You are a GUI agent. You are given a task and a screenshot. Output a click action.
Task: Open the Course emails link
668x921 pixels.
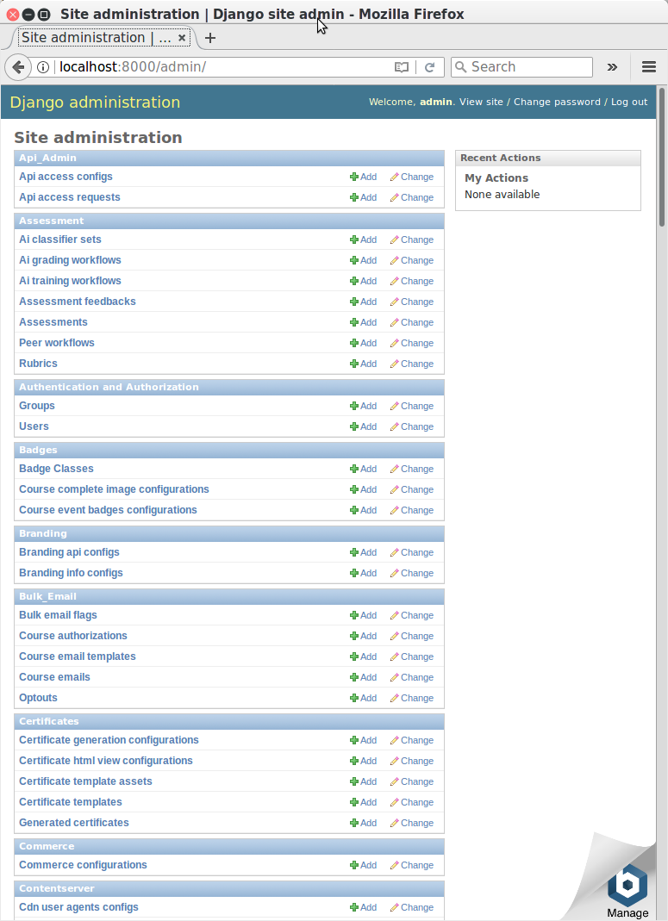point(54,676)
